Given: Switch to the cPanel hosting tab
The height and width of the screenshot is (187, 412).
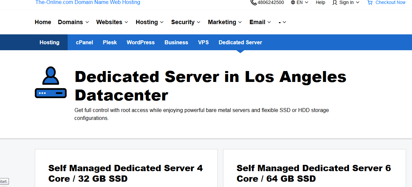Looking at the screenshot, I should 84,42.
